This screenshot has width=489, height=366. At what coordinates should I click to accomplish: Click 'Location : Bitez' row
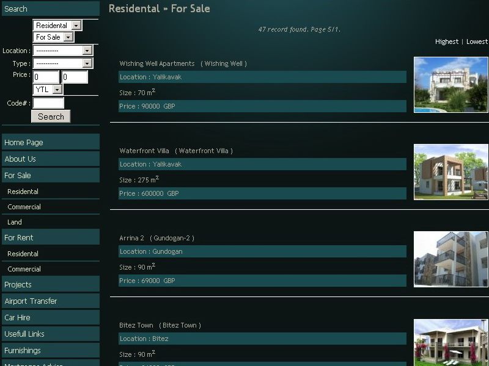tap(262, 339)
